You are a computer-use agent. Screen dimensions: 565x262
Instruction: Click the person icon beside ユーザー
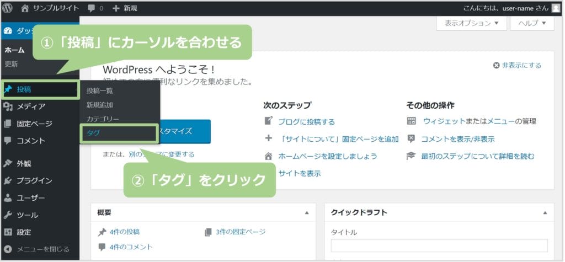8,198
